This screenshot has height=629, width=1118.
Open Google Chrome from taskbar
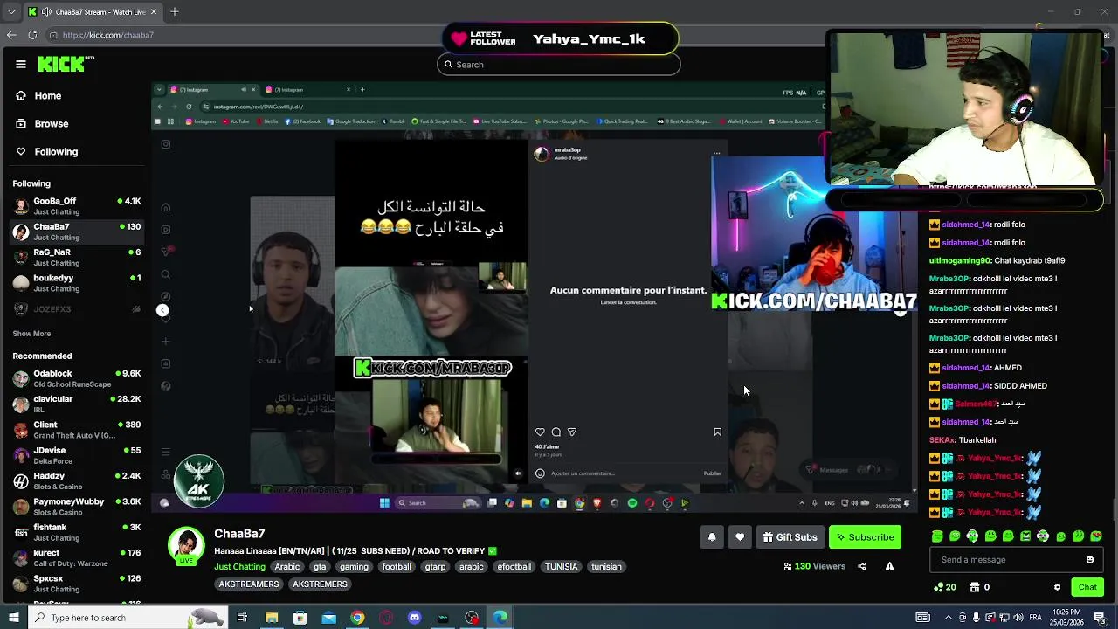(x=357, y=618)
